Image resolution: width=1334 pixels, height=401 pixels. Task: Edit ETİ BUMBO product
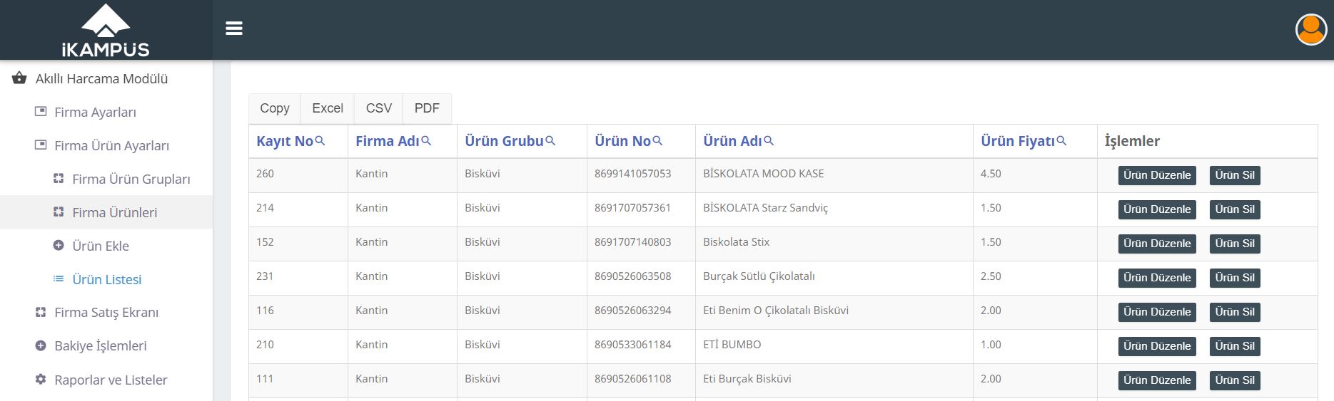pos(1157,346)
